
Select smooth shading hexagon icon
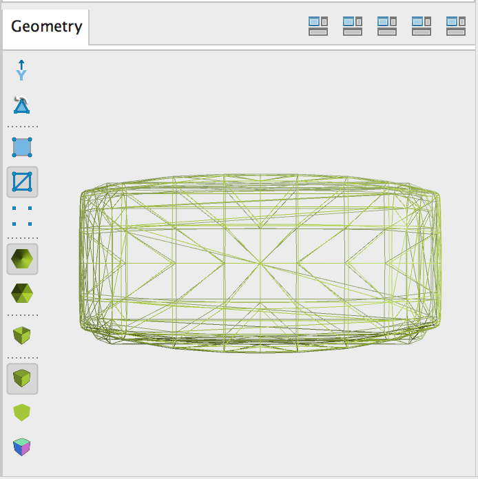(x=22, y=259)
